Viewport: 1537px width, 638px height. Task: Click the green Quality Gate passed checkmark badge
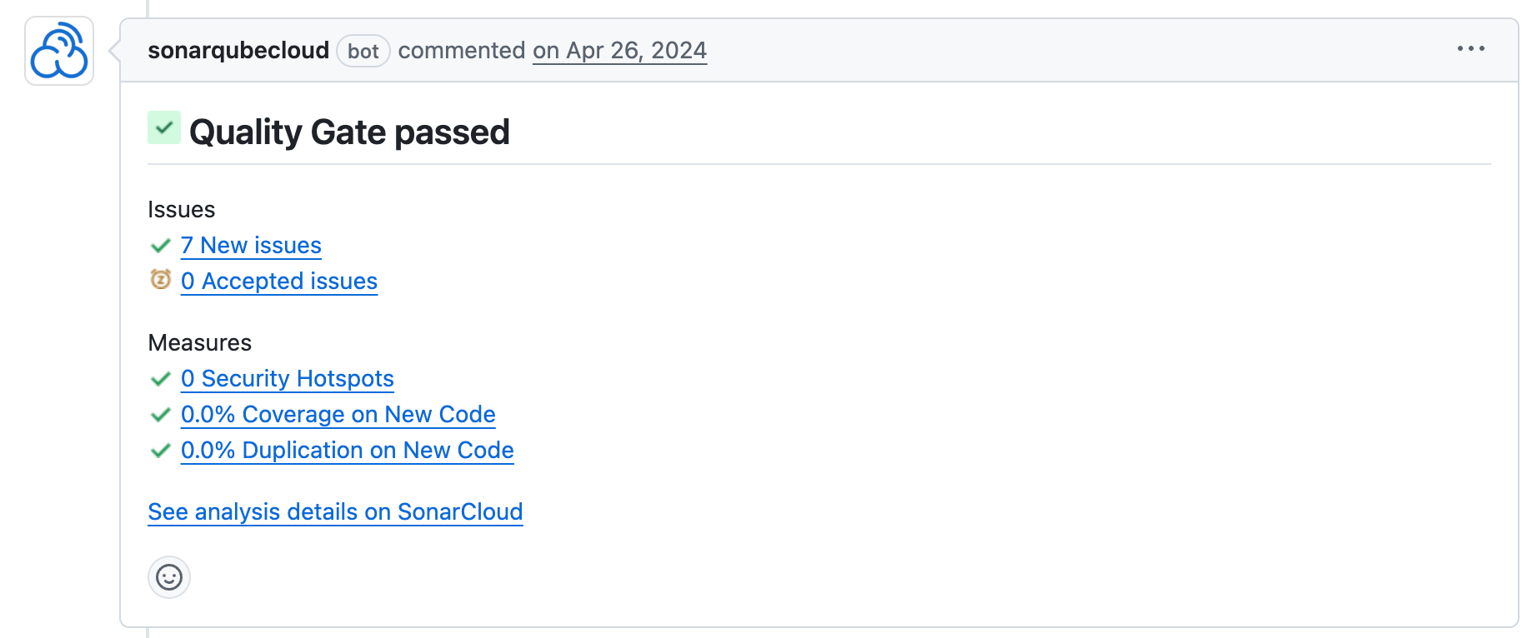(x=164, y=128)
